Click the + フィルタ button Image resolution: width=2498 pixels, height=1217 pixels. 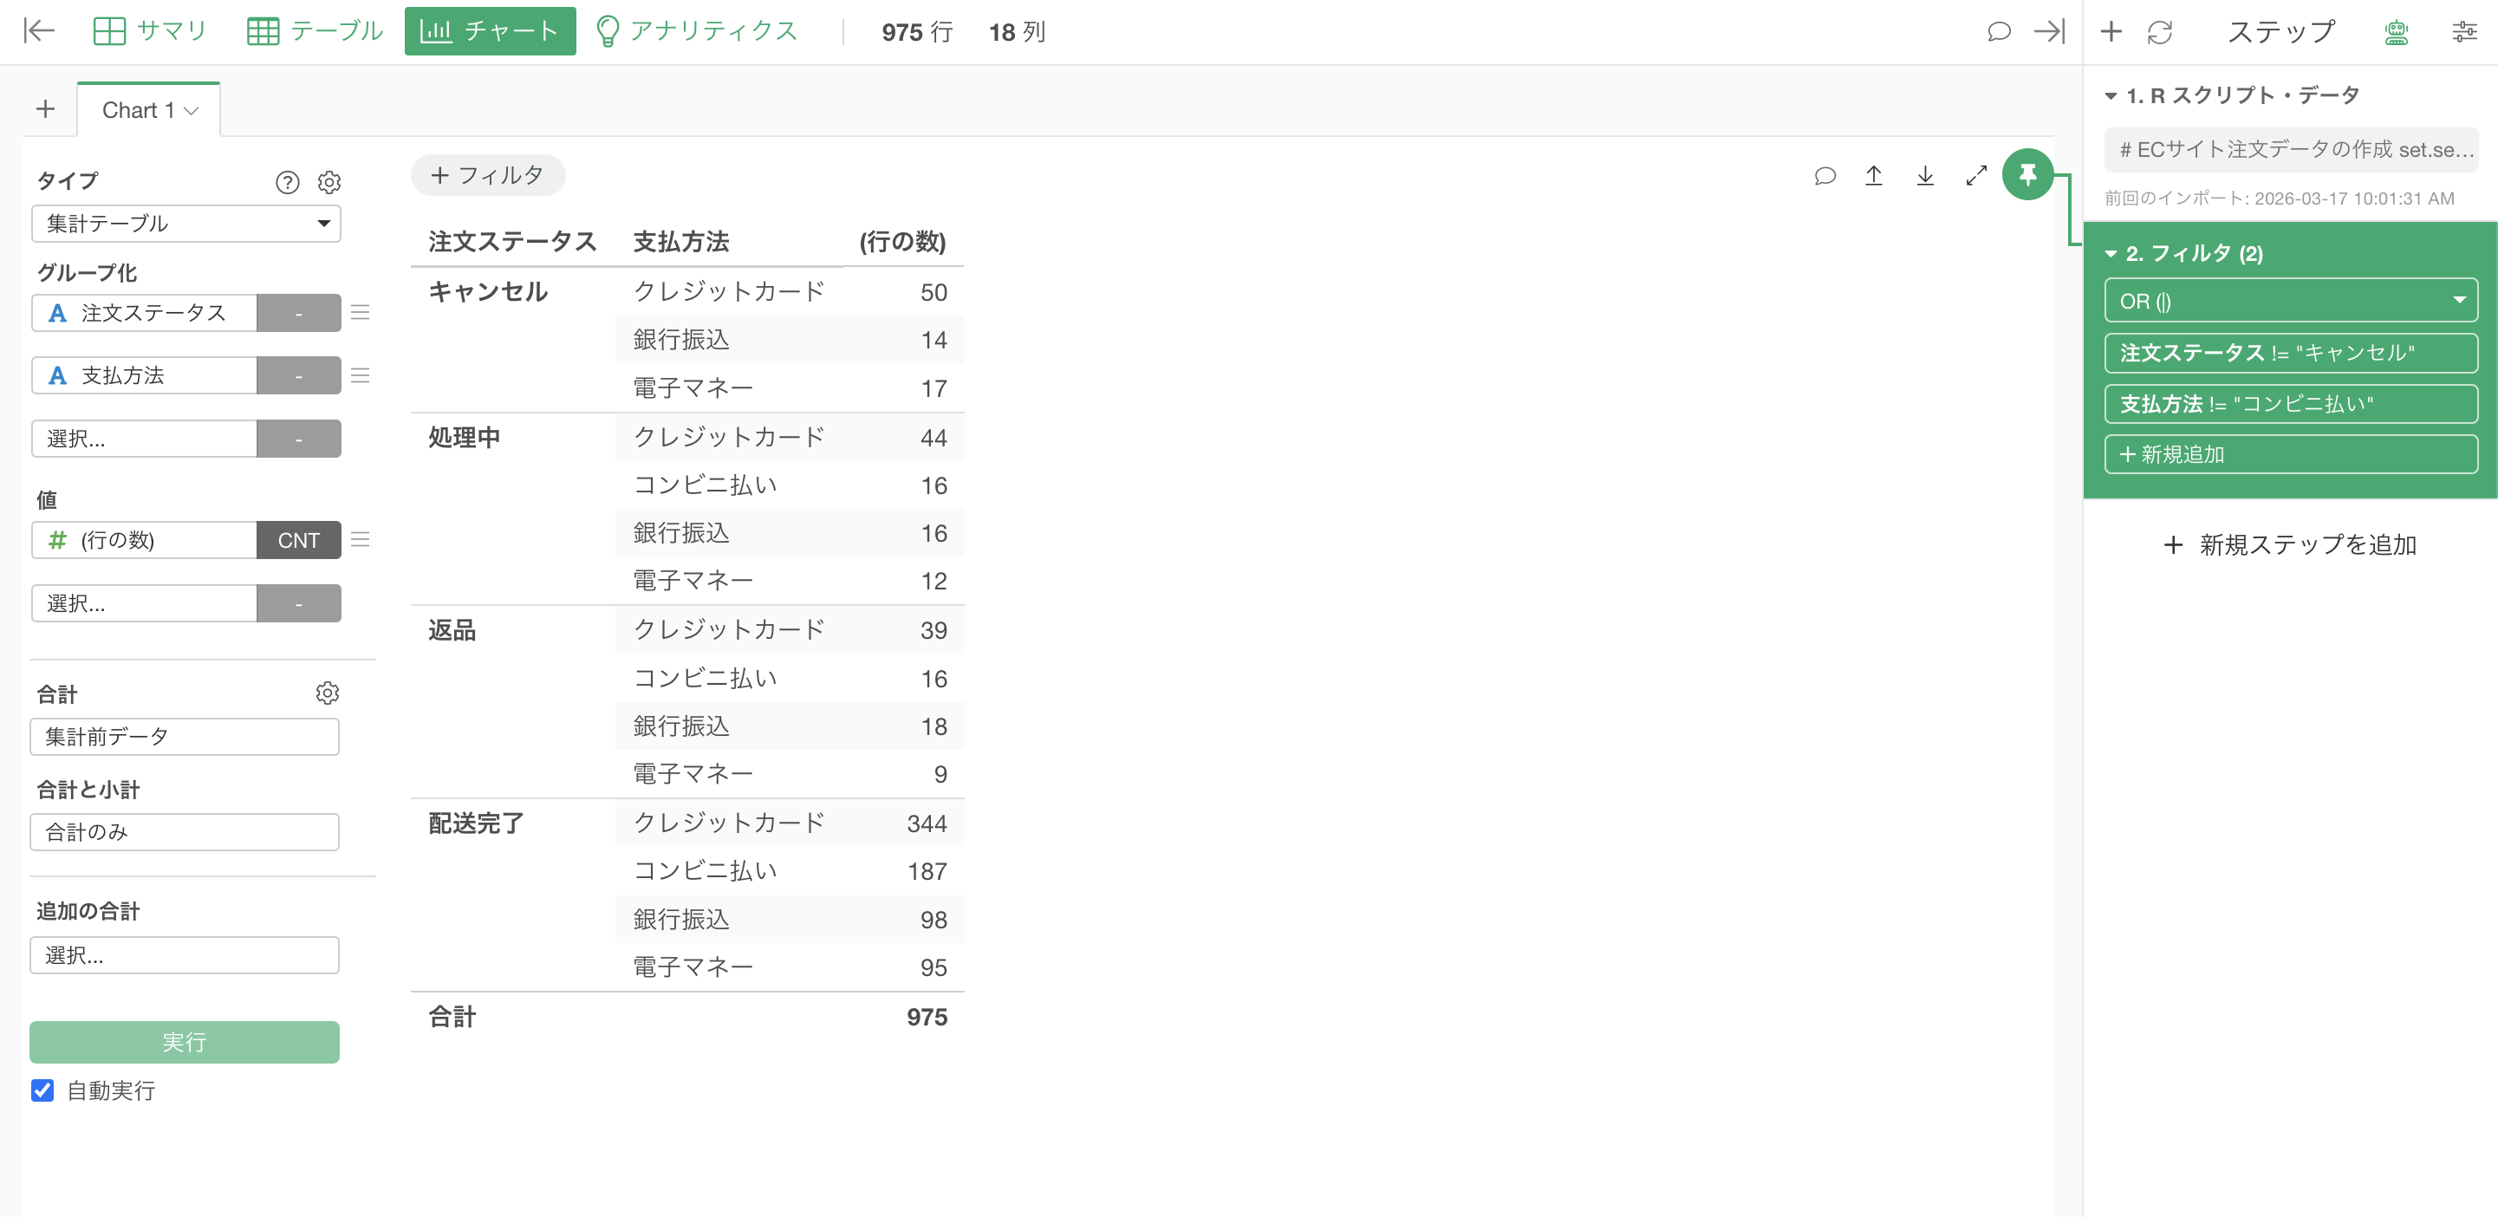[x=488, y=175]
